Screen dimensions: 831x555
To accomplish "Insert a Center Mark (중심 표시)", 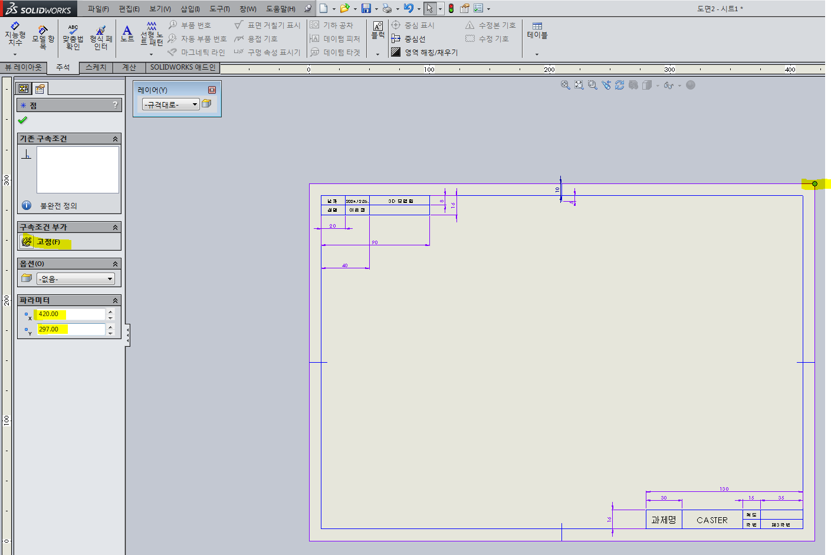I will pyautogui.click(x=412, y=25).
